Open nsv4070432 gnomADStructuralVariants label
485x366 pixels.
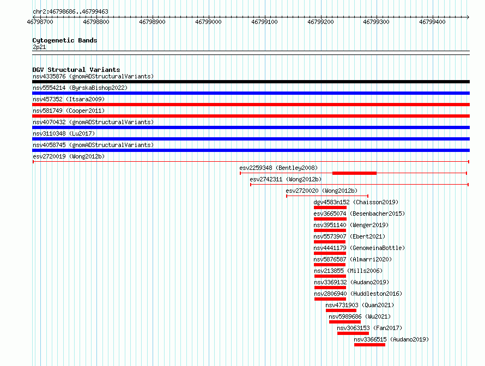coord(93,122)
